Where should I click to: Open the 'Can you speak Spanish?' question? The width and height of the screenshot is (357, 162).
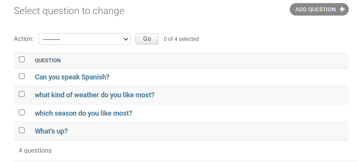pos(72,77)
